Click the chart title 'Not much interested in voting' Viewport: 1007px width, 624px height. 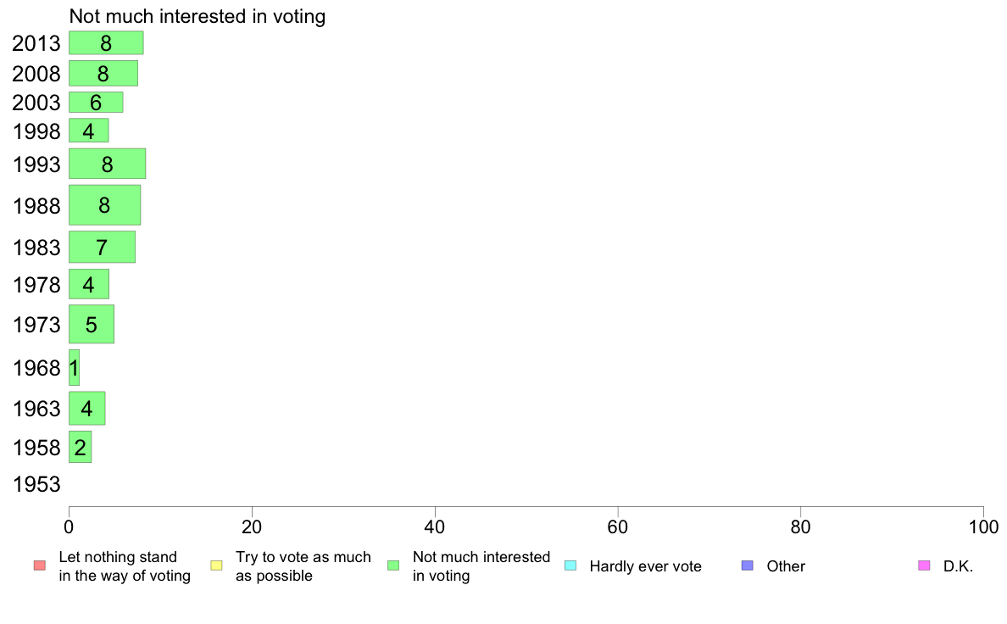coord(198,16)
